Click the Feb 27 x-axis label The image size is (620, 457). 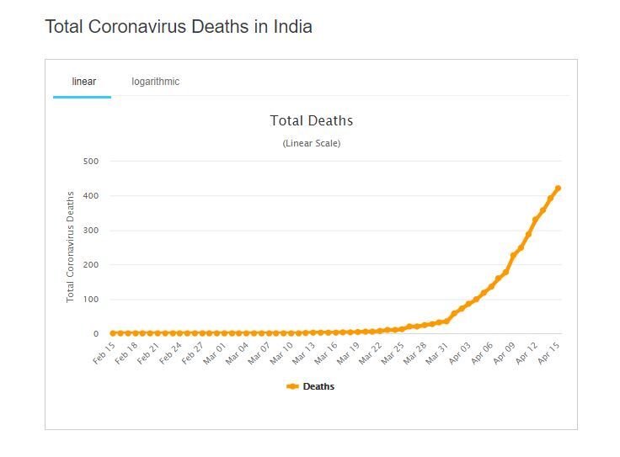(x=193, y=353)
